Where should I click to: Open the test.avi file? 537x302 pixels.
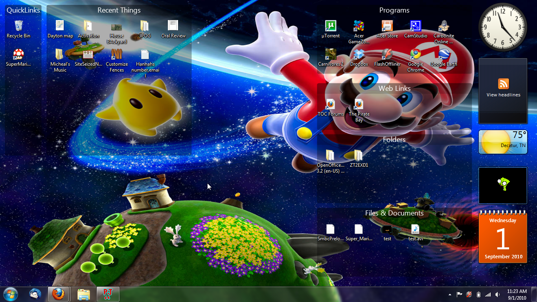[416, 230]
